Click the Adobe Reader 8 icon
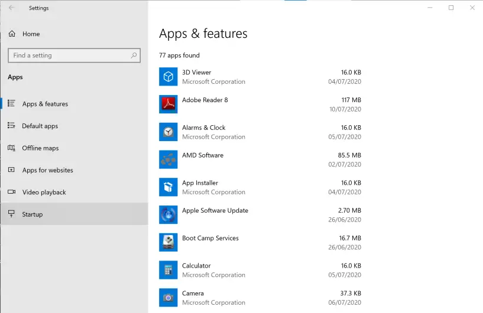The image size is (483, 313). point(168,105)
